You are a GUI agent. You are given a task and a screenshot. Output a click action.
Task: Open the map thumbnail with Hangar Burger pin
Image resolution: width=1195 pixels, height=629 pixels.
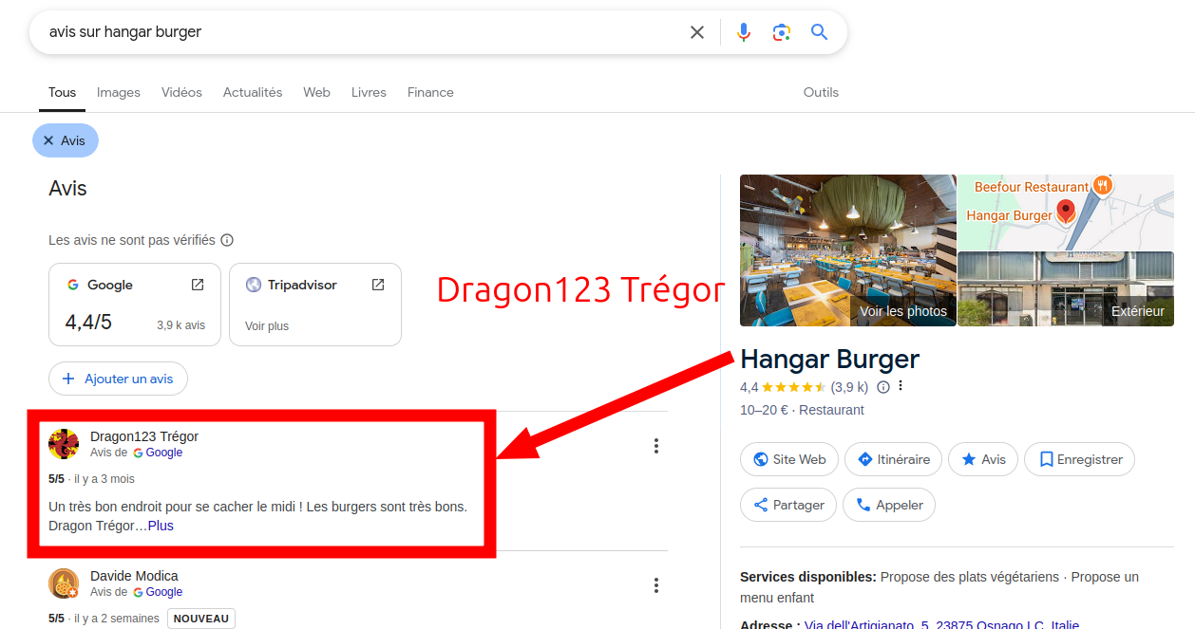[1066, 212]
